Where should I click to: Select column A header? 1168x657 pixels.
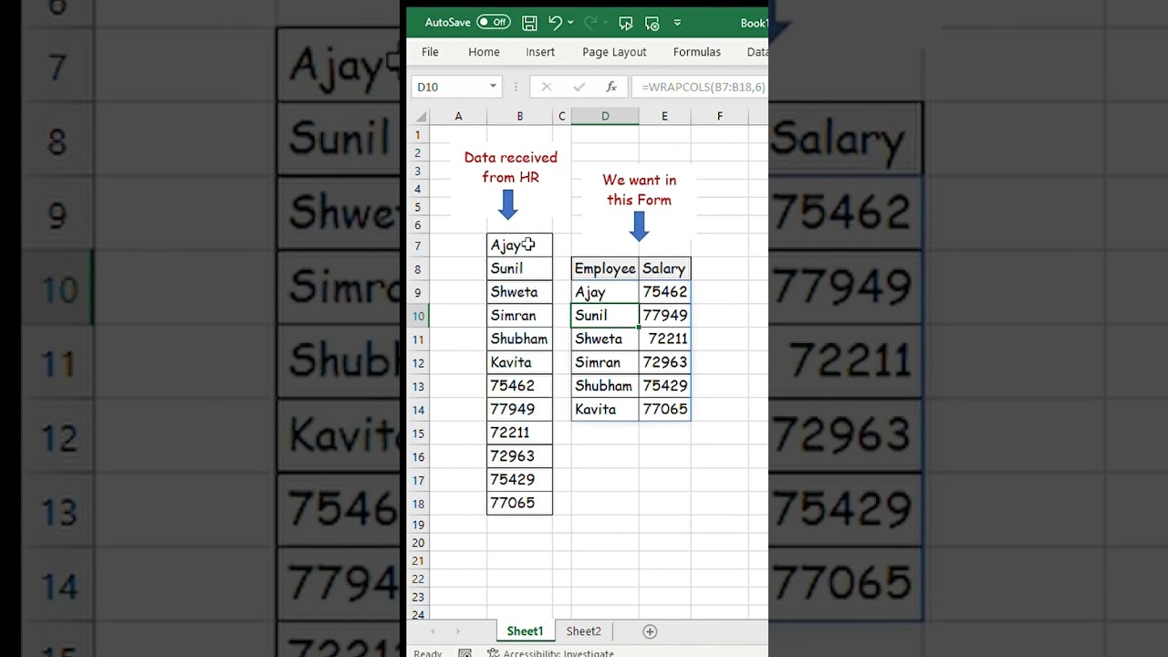(458, 116)
